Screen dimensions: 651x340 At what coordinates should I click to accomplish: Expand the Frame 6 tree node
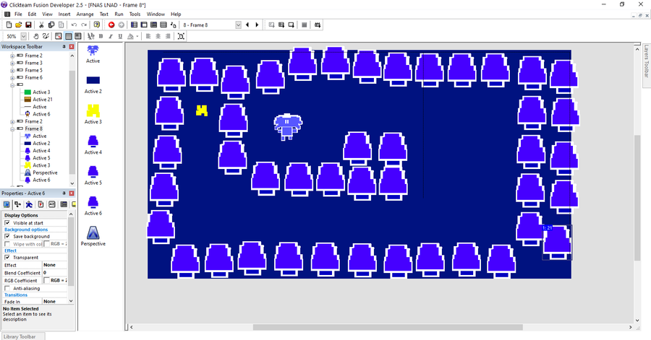click(x=12, y=78)
